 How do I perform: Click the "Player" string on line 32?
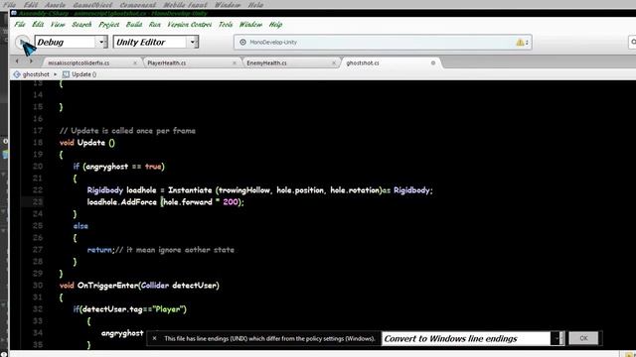[x=168, y=309]
